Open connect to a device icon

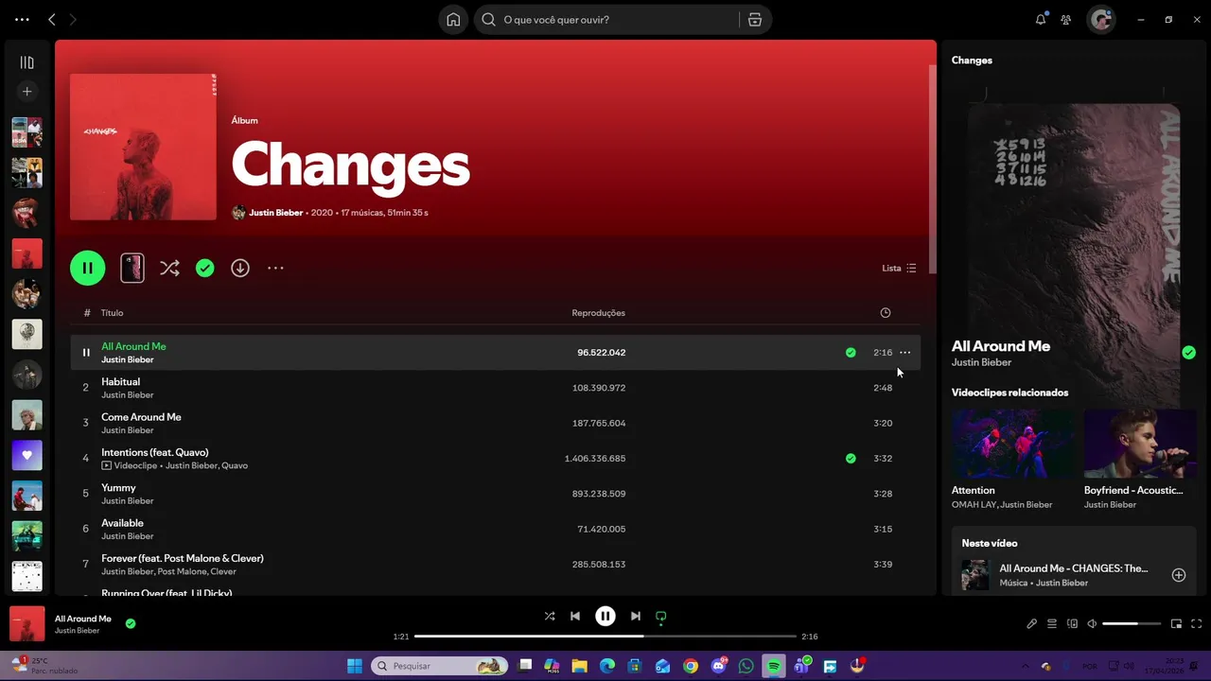(x=1072, y=624)
